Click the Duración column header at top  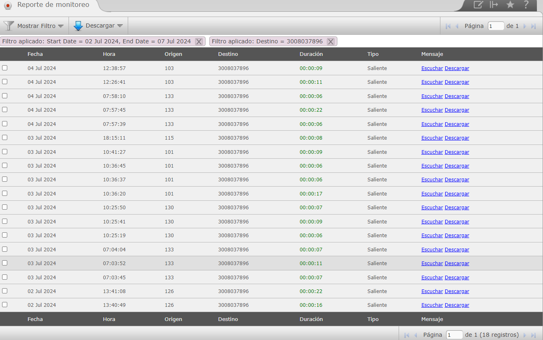311,54
